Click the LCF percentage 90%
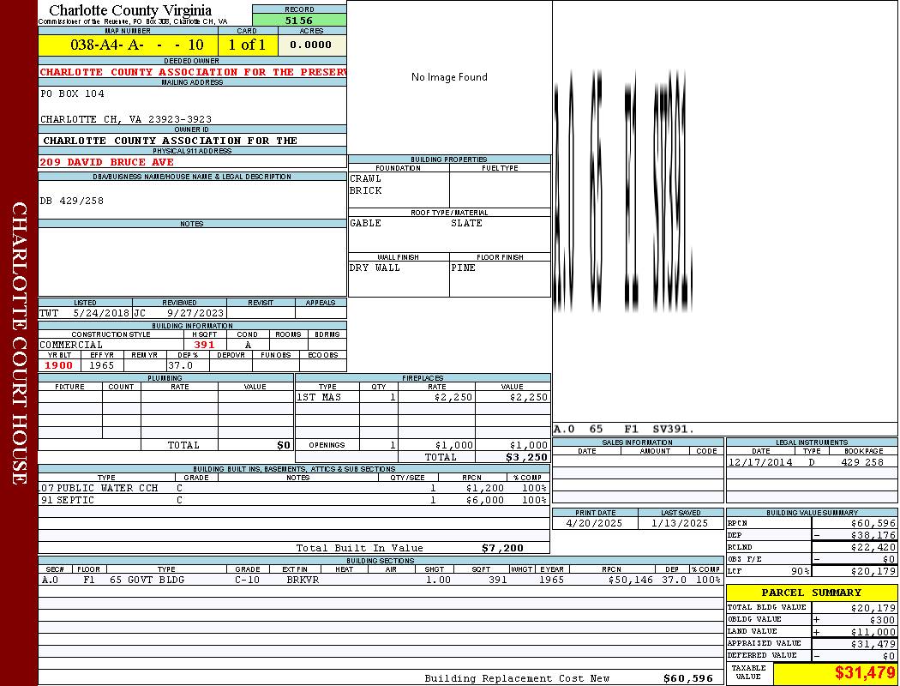The height and width of the screenshot is (686, 900). (800, 571)
